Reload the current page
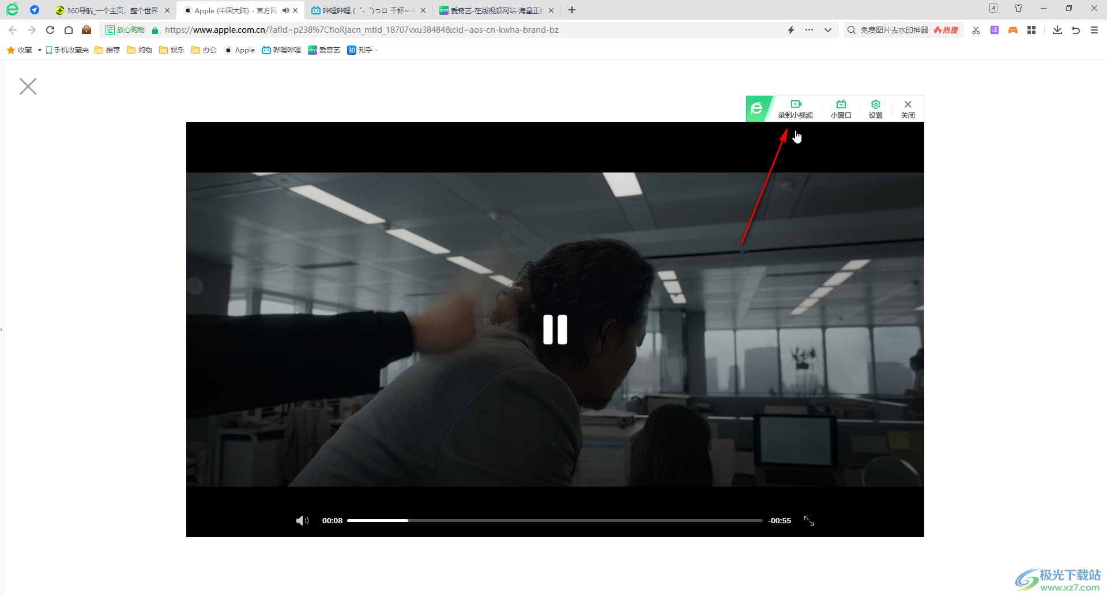 pyautogui.click(x=50, y=30)
